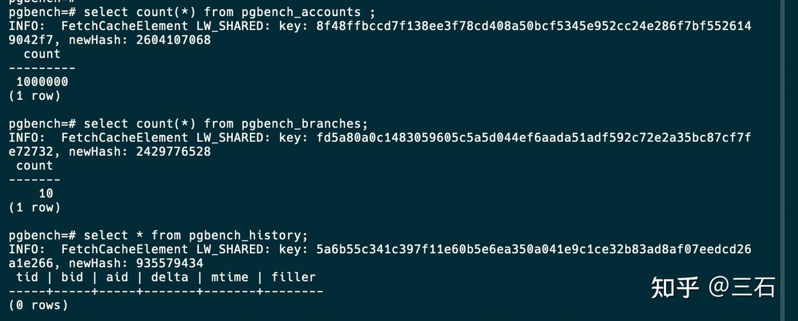
Task: Click the filler column header
Action: pos(293,277)
